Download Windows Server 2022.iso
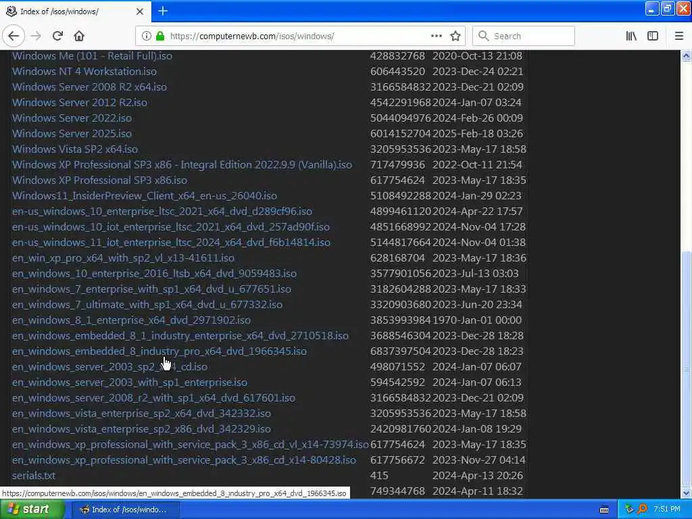692x519 pixels. click(72, 118)
